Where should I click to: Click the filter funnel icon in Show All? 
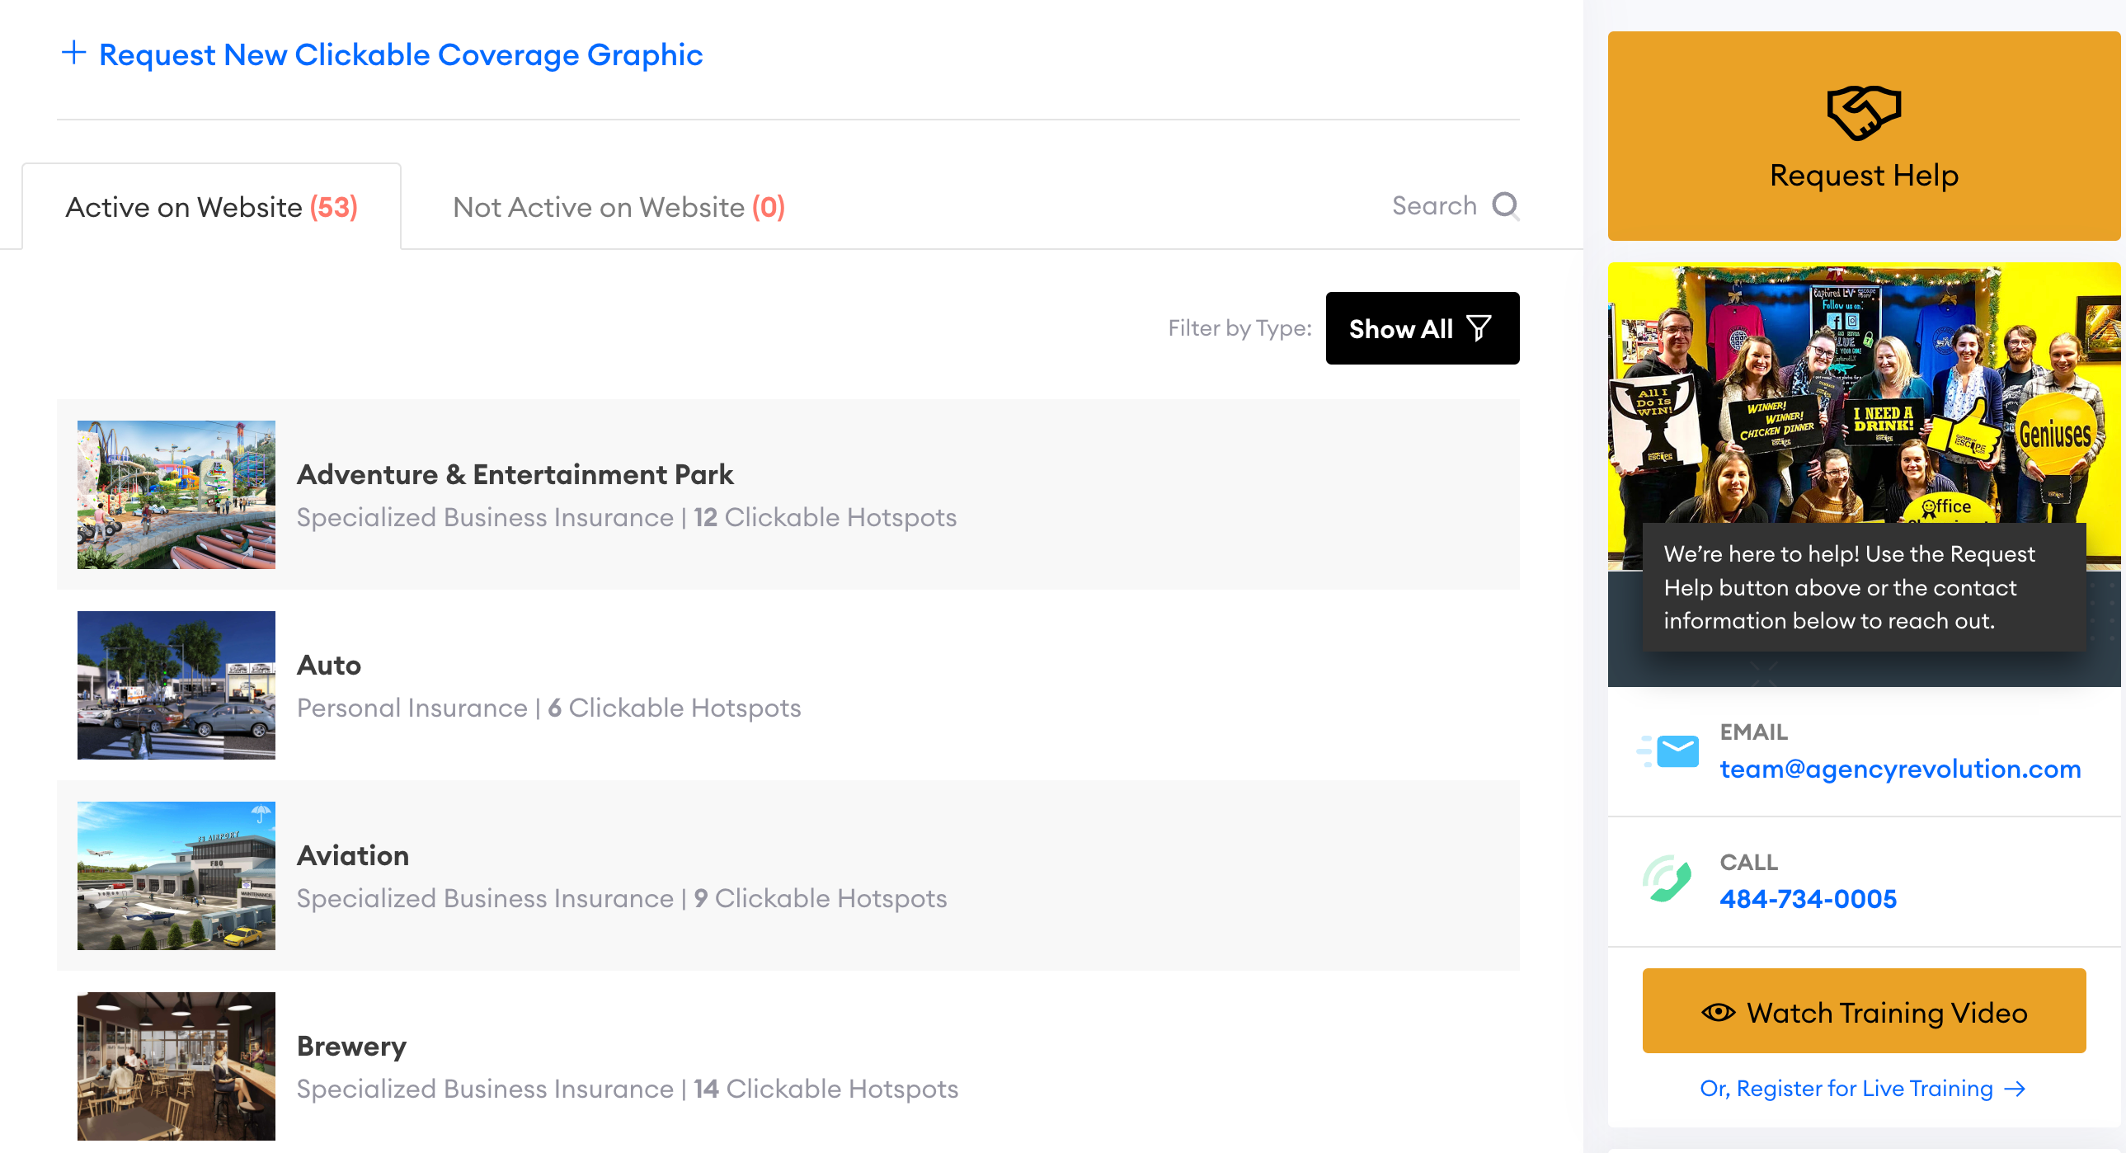1479,327
